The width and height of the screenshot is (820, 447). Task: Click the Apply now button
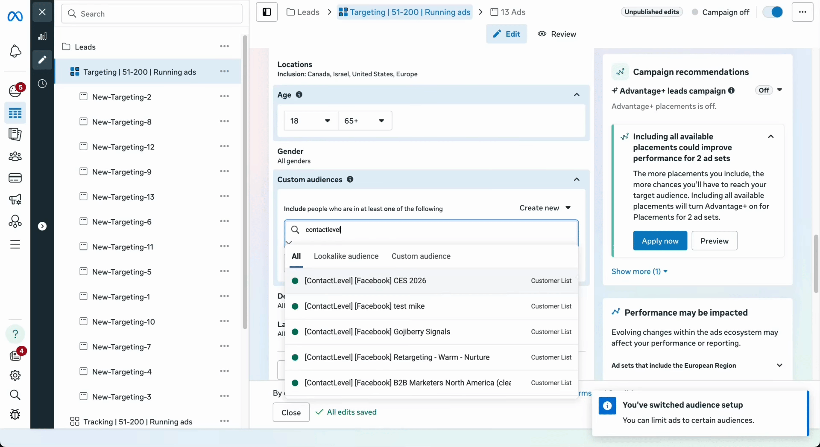660,241
